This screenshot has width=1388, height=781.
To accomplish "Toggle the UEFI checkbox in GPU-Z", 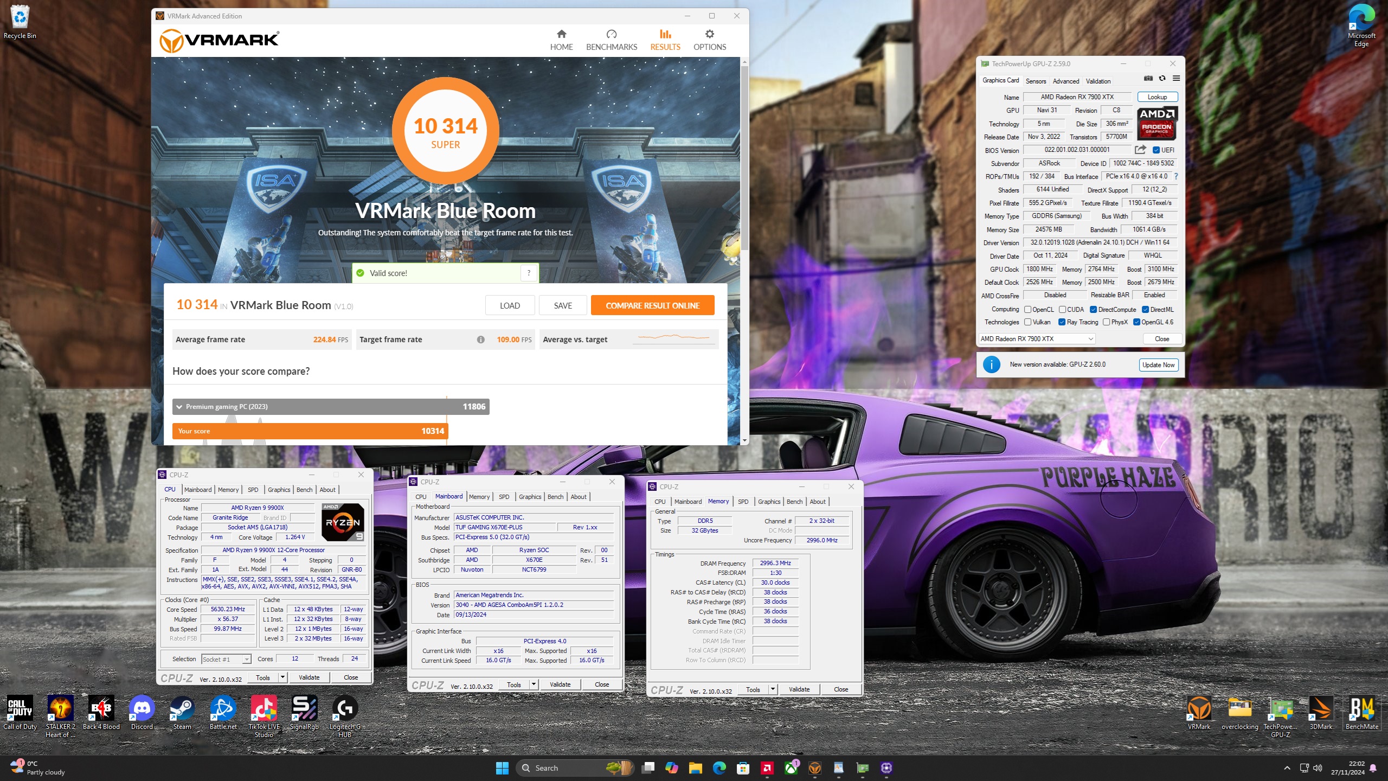I will click(1156, 150).
